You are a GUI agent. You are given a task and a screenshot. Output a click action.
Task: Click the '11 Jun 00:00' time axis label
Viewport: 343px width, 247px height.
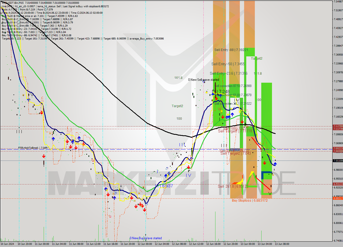click(x=42, y=244)
